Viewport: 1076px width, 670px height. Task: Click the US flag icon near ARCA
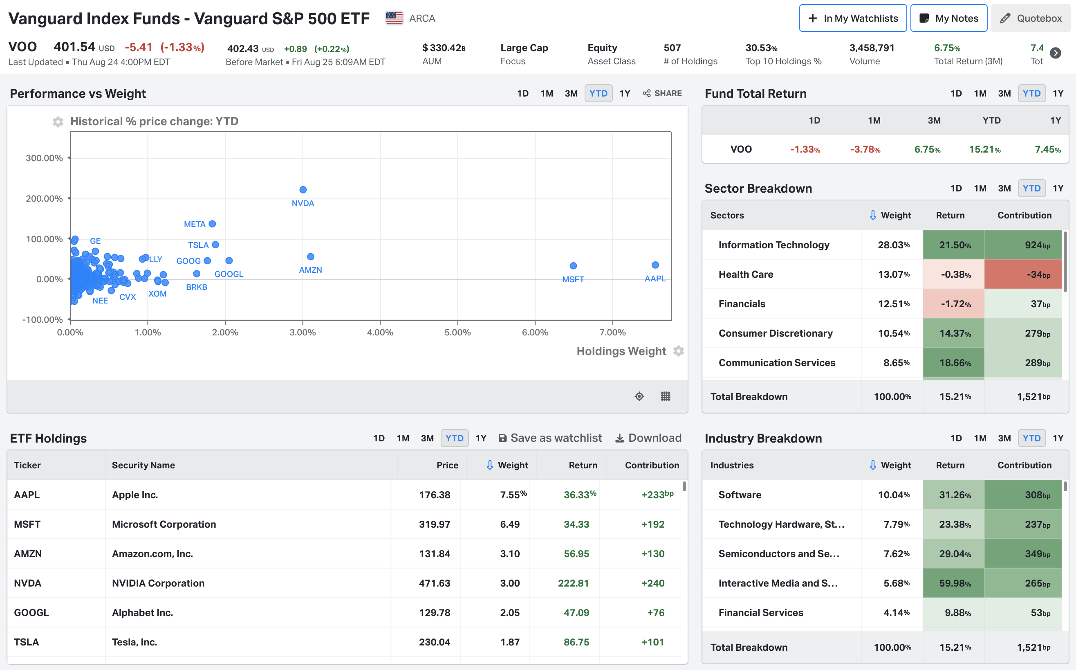tap(394, 18)
